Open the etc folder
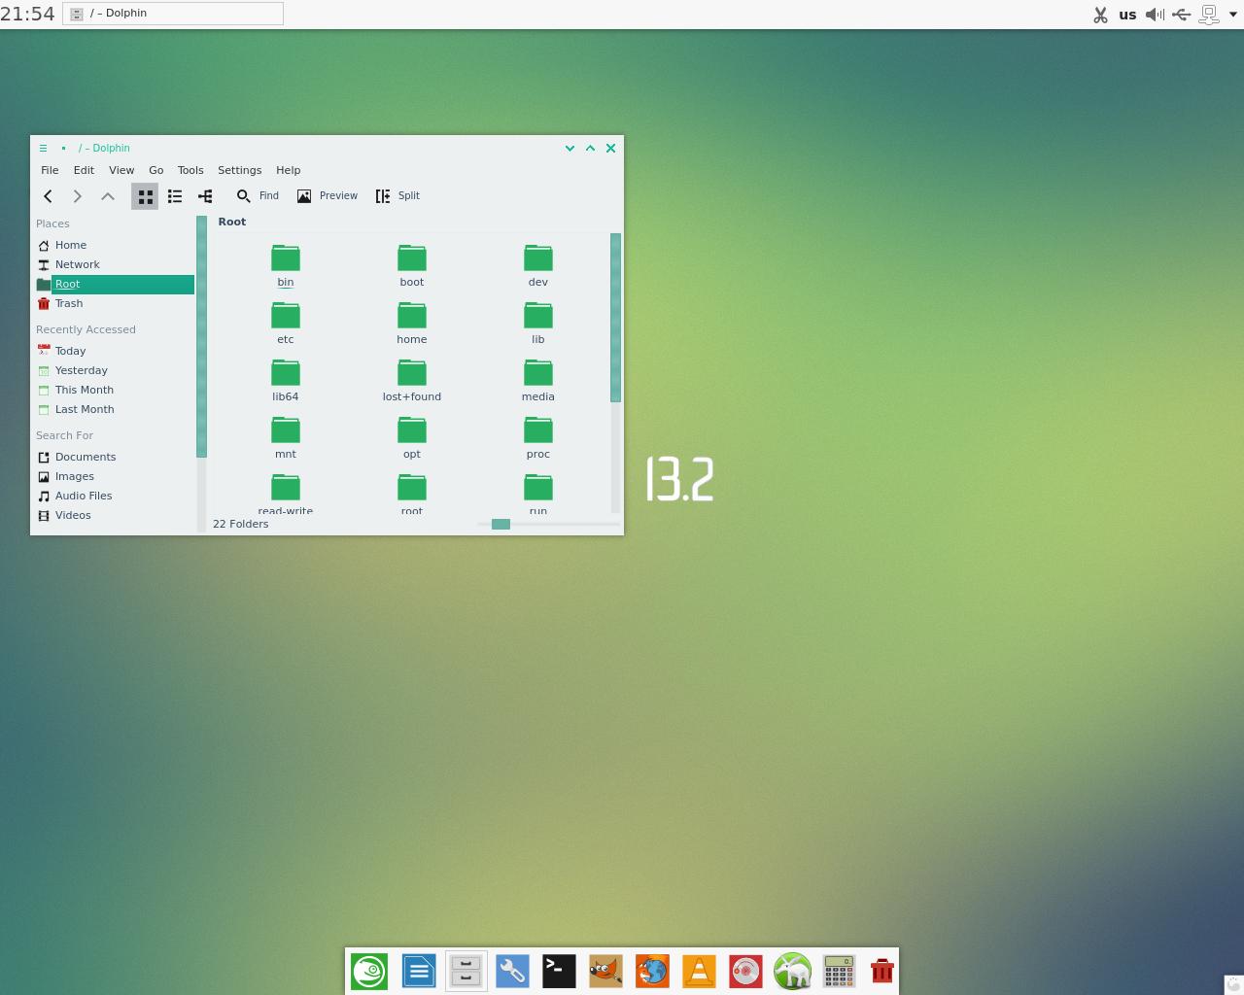This screenshot has width=1244, height=995. click(x=286, y=323)
